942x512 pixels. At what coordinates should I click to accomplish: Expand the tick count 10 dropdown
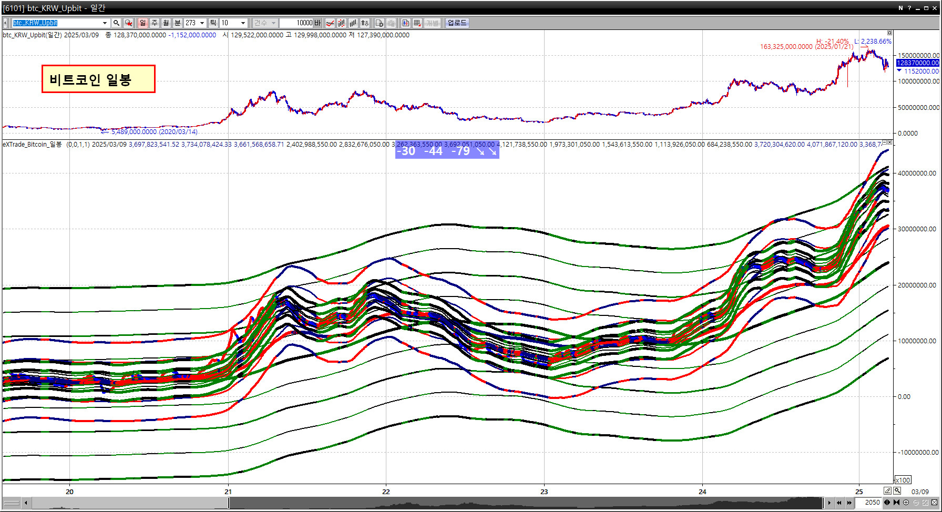coord(243,23)
